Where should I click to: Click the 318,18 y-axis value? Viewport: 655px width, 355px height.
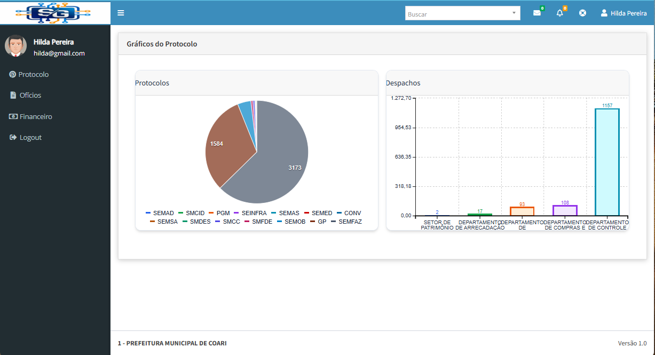pyautogui.click(x=403, y=186)
